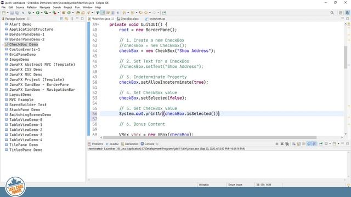
Task: Toggle Show Console on standard output change
Action: (309, 144)
